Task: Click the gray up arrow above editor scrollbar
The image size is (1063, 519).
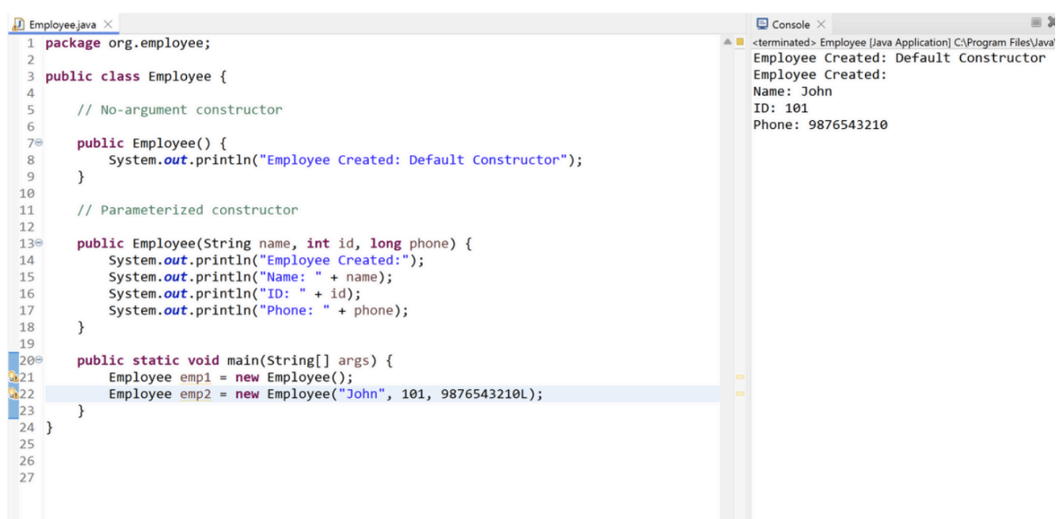Action: [x=727, y=42]
